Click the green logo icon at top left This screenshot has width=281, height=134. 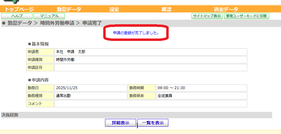click(x=11, y=2)
